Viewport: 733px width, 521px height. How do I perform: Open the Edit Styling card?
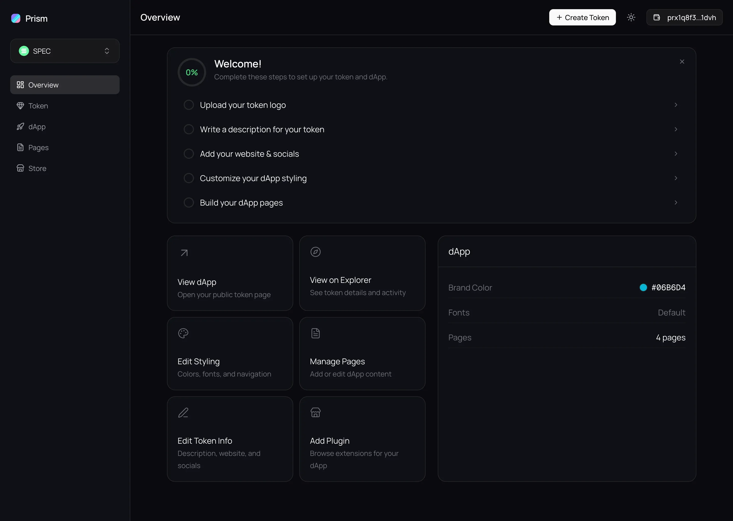coord(230,354)
